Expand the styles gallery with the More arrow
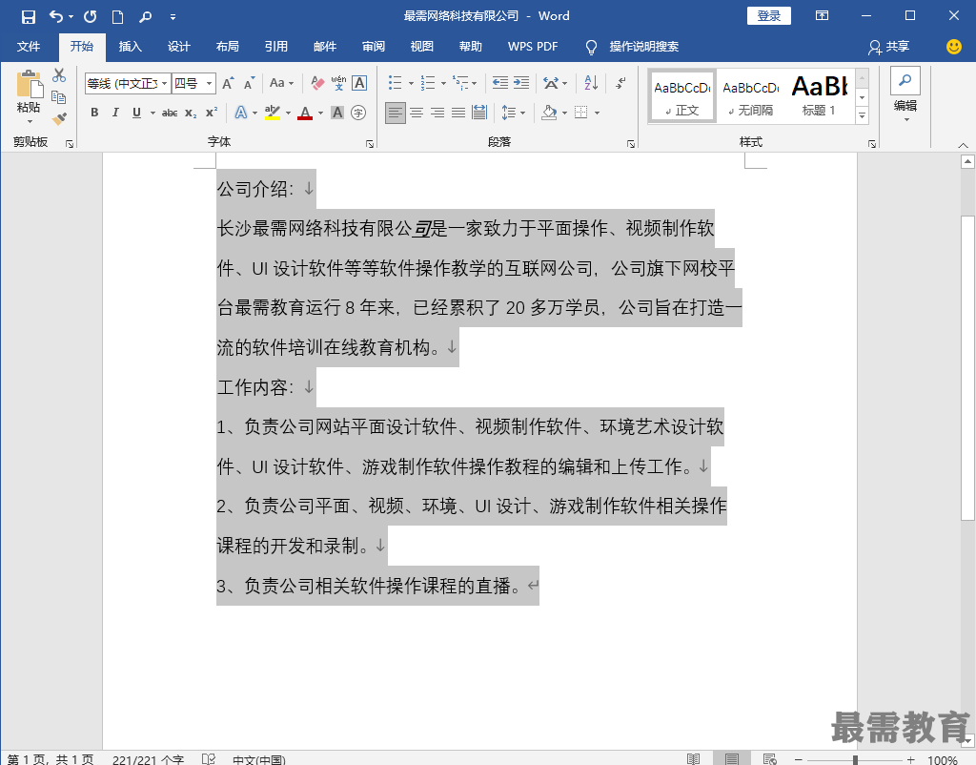The image size is (976, 765). tap(862, 115)
